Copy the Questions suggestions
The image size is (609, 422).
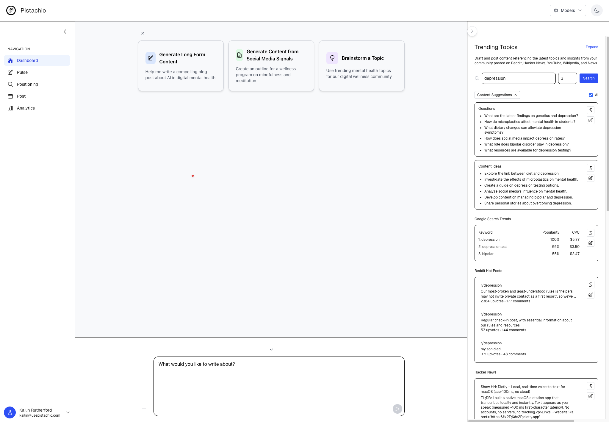(x=590, y=110)
